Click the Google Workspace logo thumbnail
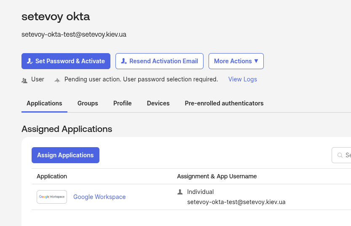351x226 pixels. (x=52, y=197)
